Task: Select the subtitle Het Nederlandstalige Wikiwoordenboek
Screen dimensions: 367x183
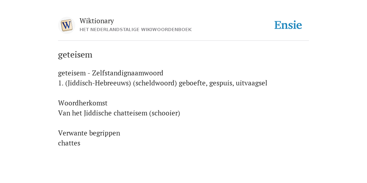Action: click(135, 30)
